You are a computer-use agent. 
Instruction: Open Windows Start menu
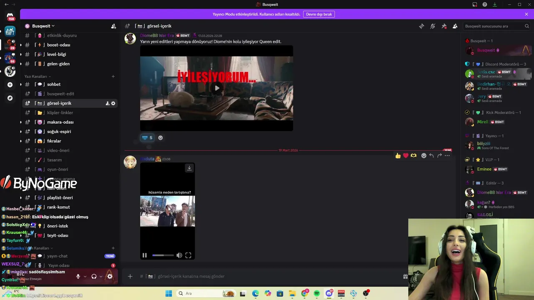click(x=169, y=293)
